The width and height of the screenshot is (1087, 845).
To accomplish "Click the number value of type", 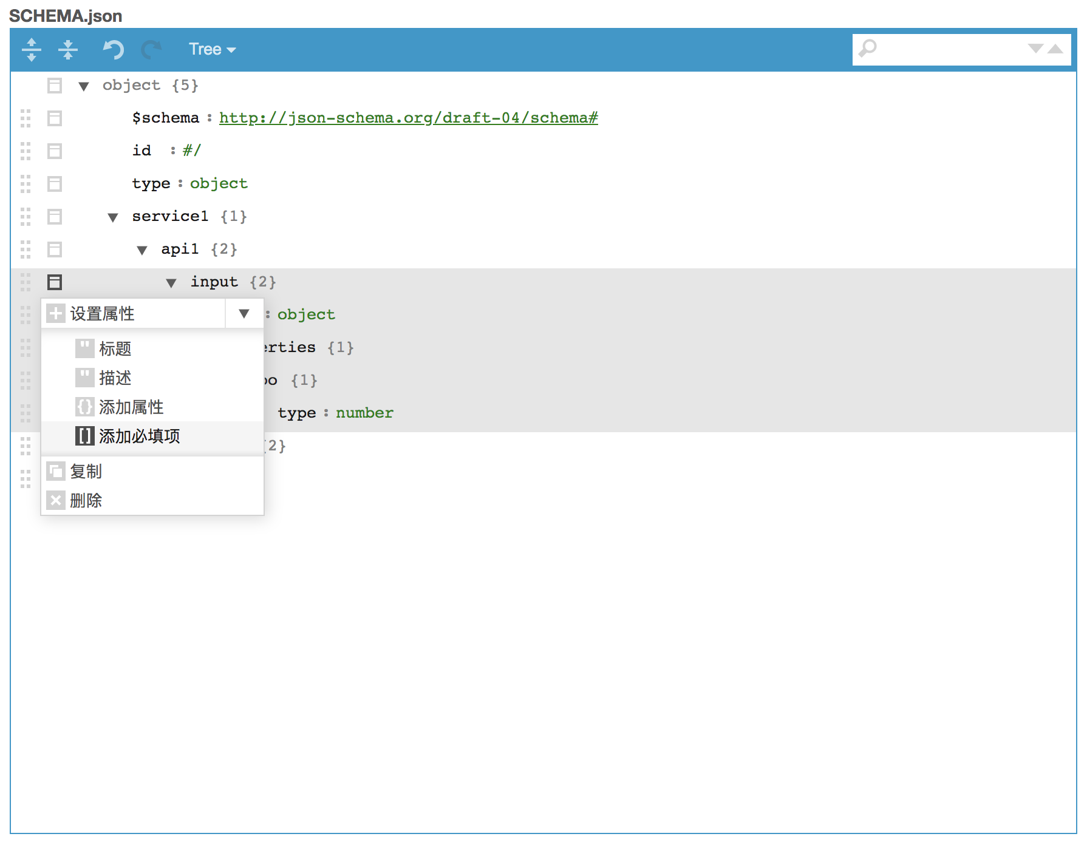I will (364, 413).
